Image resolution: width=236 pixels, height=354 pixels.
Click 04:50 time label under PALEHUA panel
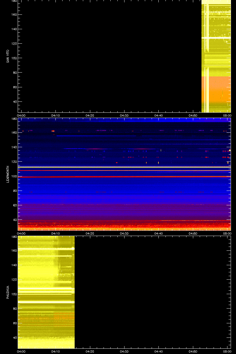[193, 351]
